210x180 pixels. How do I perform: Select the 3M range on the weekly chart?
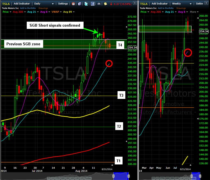click(172, 178)
